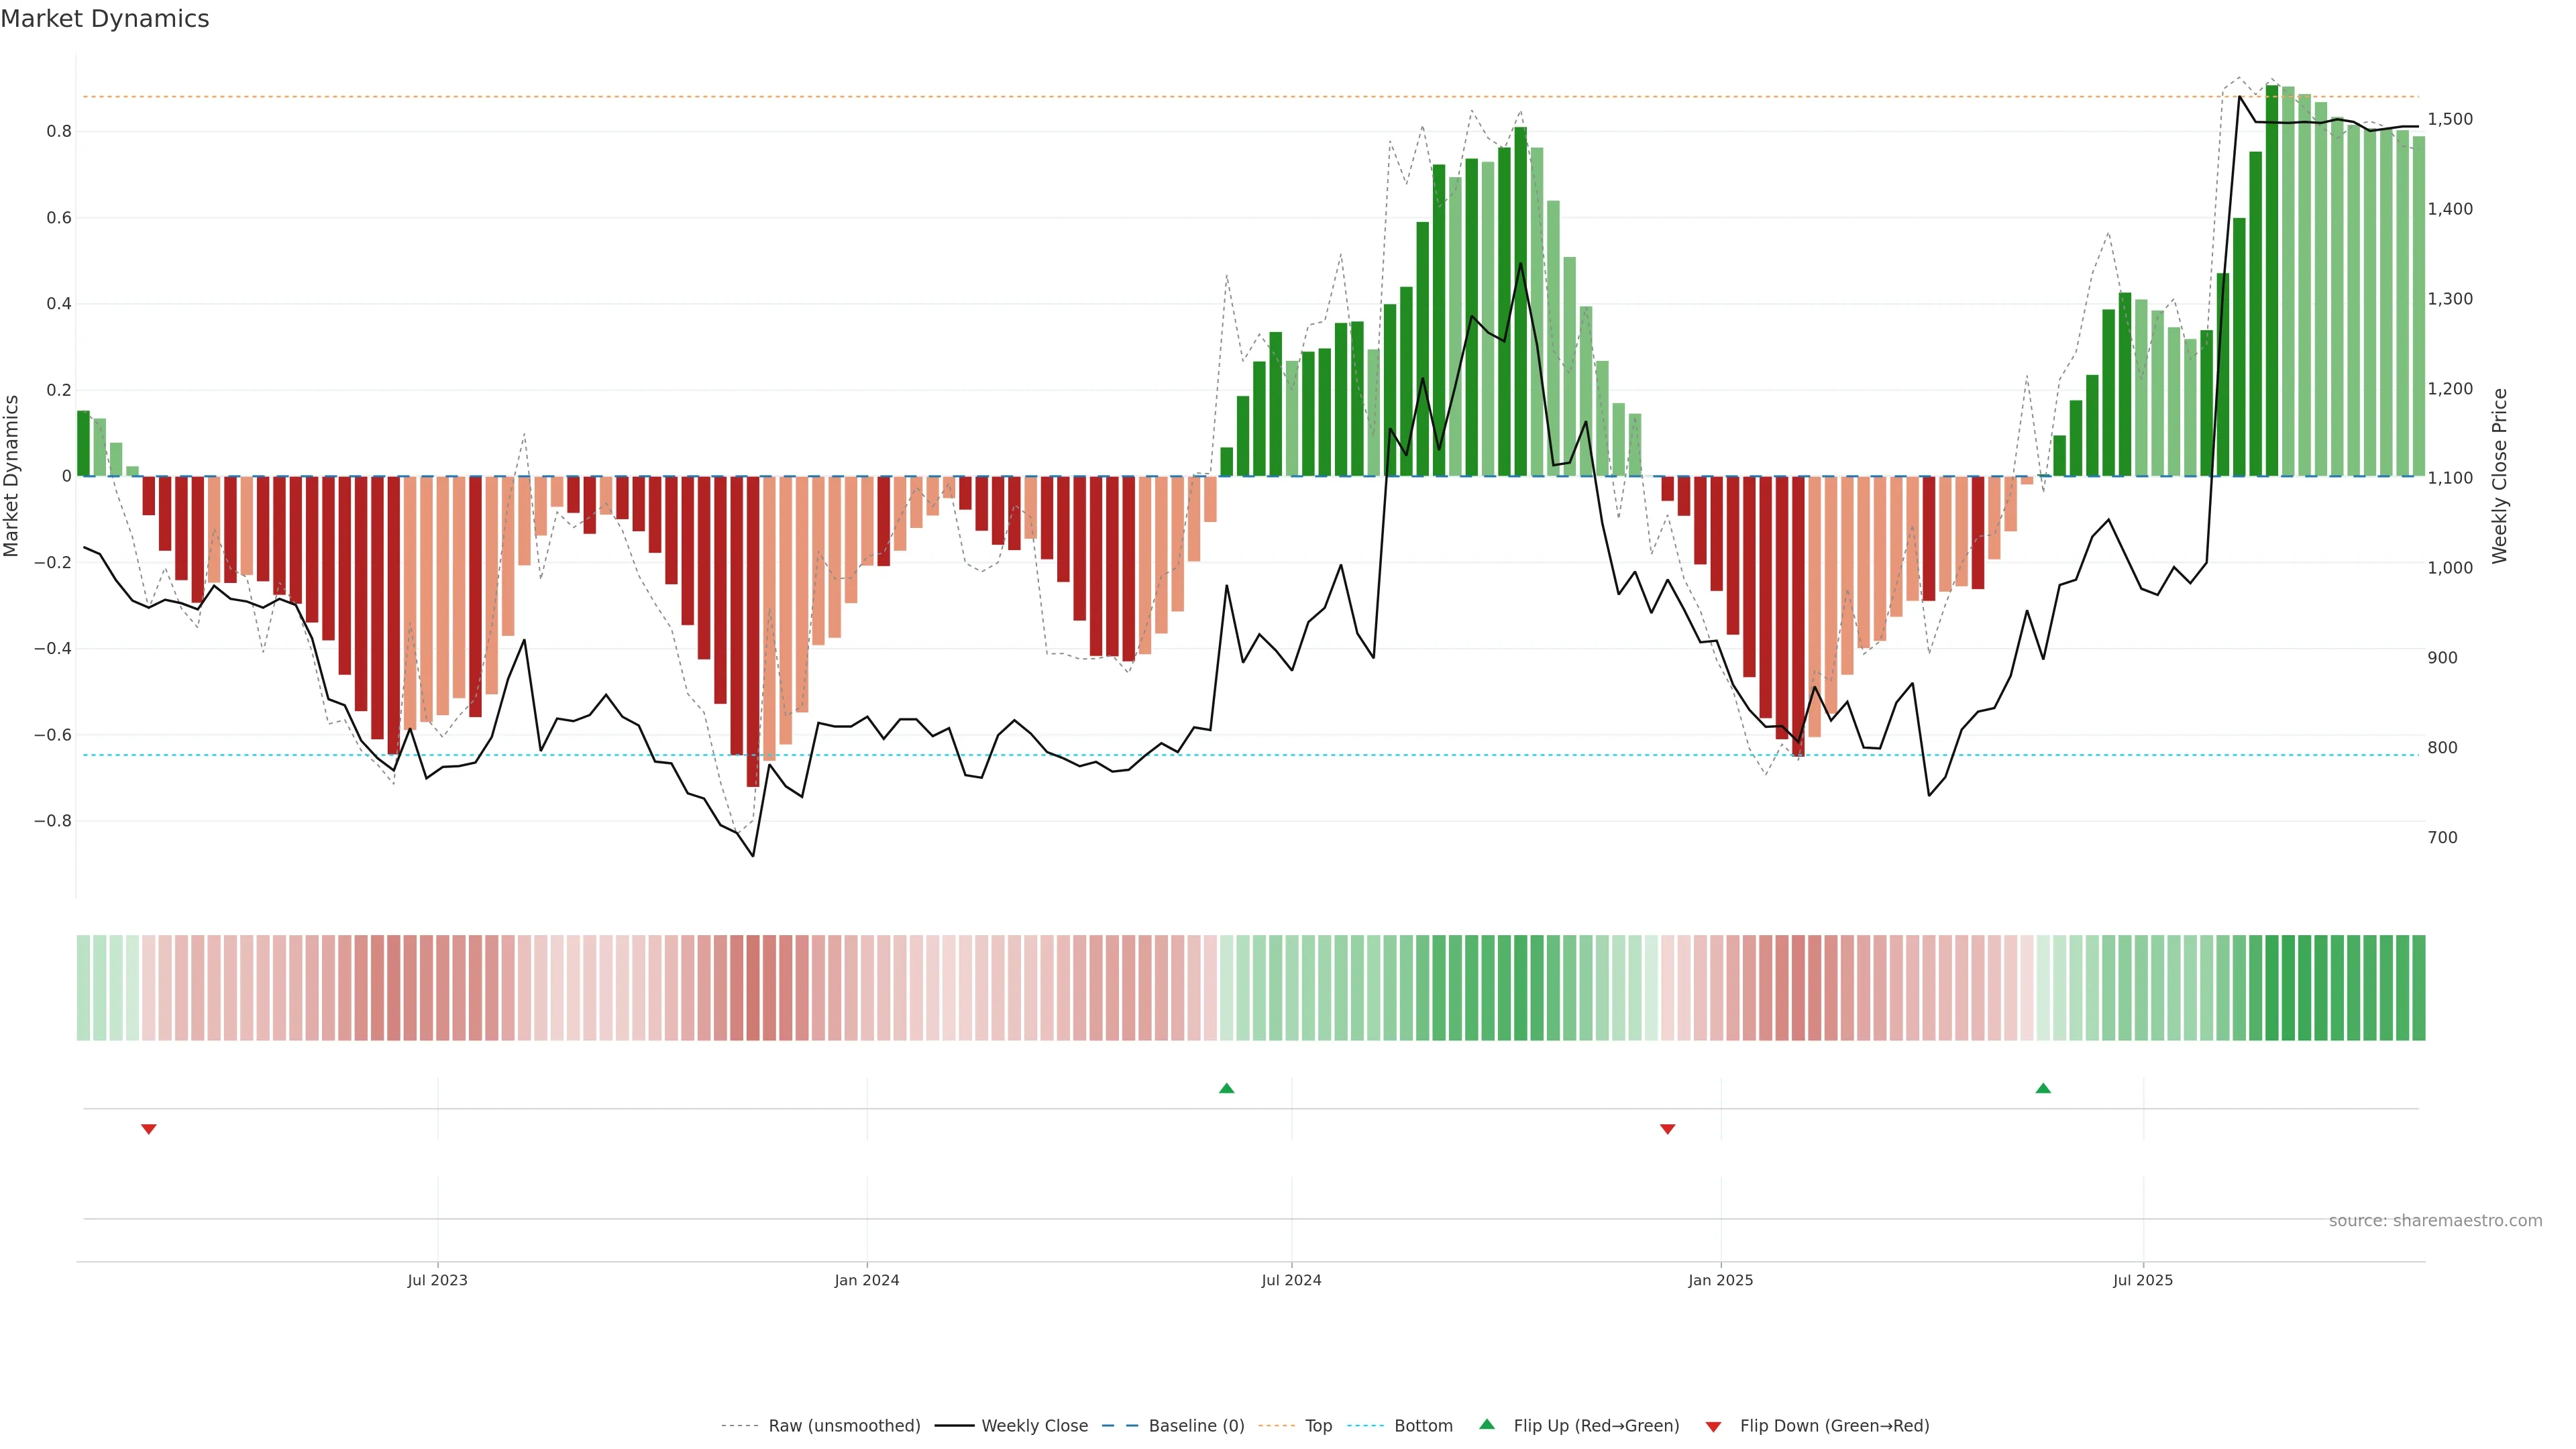This screenshot has width=2576, height=1449.
Task: Click the Market Dynamics chart title
Action: tap(105, 19)
